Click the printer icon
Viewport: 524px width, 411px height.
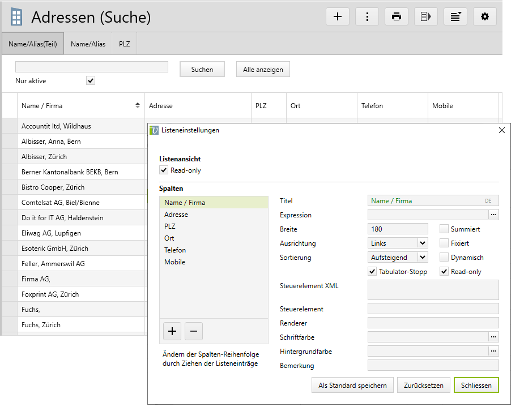[x=396, y=16]
